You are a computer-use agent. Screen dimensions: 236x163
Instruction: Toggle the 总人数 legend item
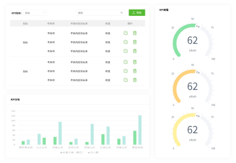(93, 153)
